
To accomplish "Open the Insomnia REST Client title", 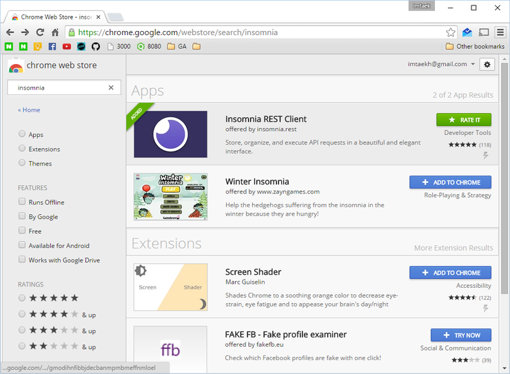I will [266, 119].
